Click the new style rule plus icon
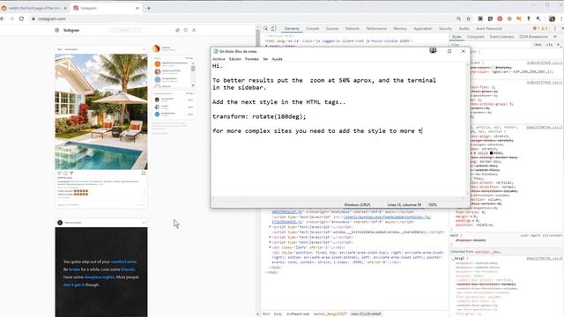The height and width of the screenshot is (317, 564). click(558, 45)
